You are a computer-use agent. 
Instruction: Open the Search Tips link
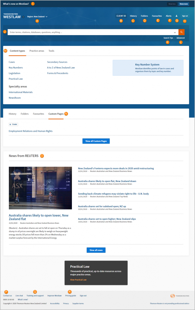(x=168, y=38)
